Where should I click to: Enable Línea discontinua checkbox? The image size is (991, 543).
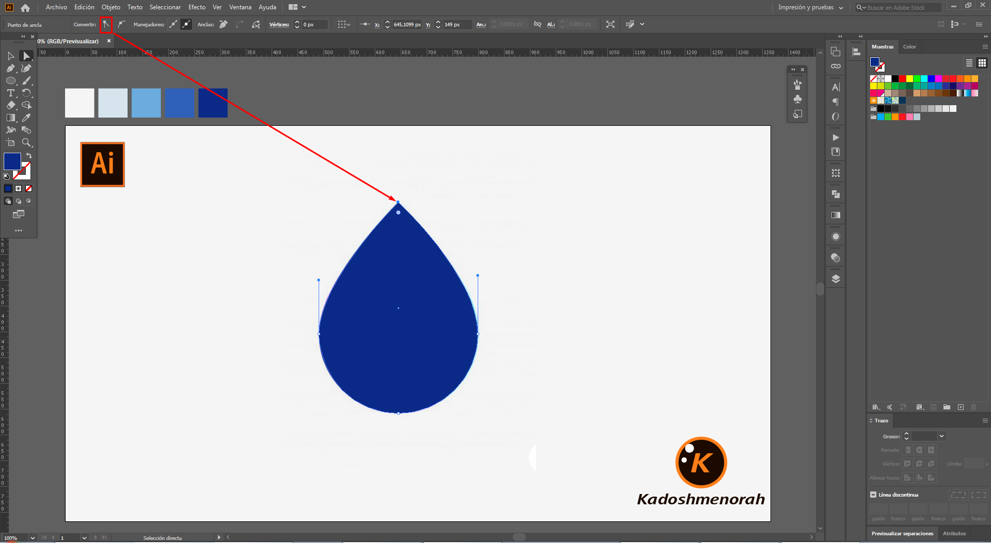click(873, 495)
